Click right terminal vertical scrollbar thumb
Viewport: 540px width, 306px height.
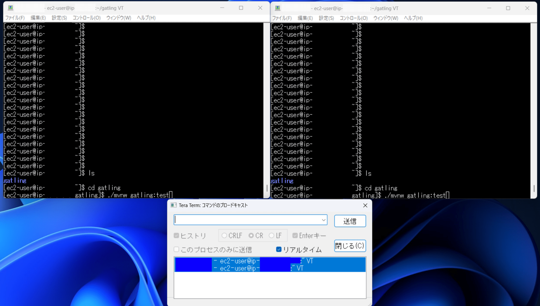tap(534, 188)
